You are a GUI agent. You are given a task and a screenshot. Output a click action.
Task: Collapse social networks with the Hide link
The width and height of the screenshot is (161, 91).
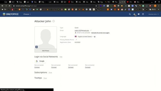point(61,57)
